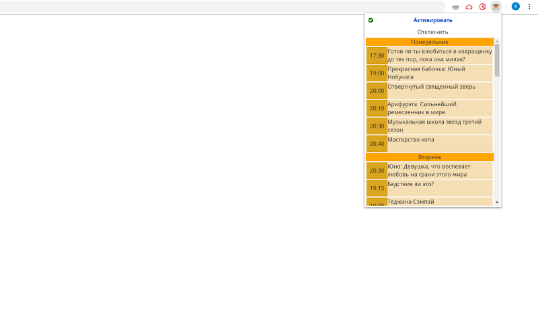Click the popup scrollbar thumb
Image resolution: width=538 pixels, height=336 pixels.
pyautogui.click(x=497, y=60)
